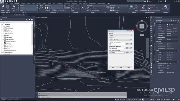180x101 pixels.
Task: Select the Multileader tool
Action: click(x=84, y=7)
